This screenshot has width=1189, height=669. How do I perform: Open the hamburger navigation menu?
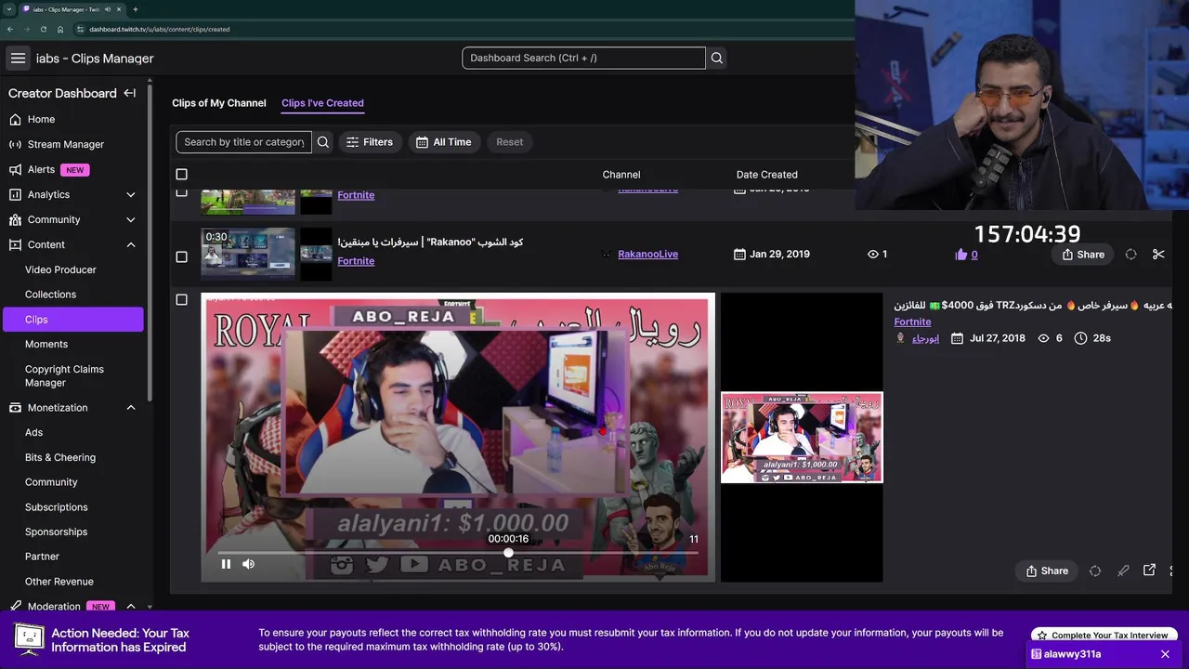click(x=18, y=58)
